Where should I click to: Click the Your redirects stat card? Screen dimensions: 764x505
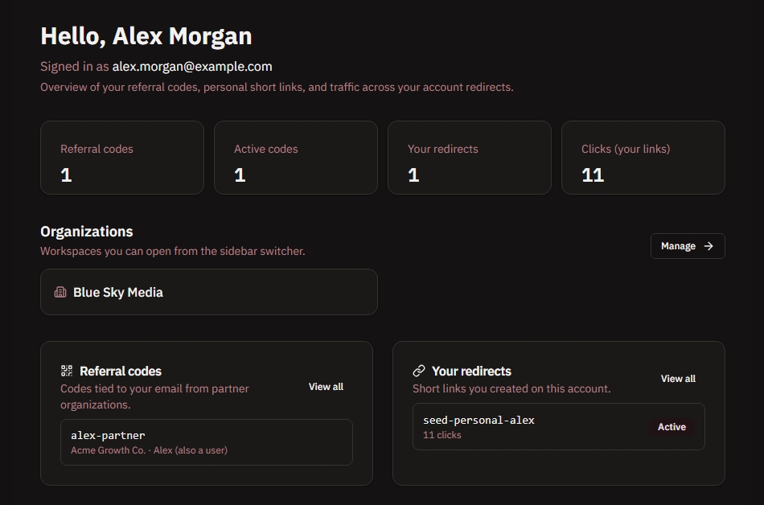[x=469, y=158]
